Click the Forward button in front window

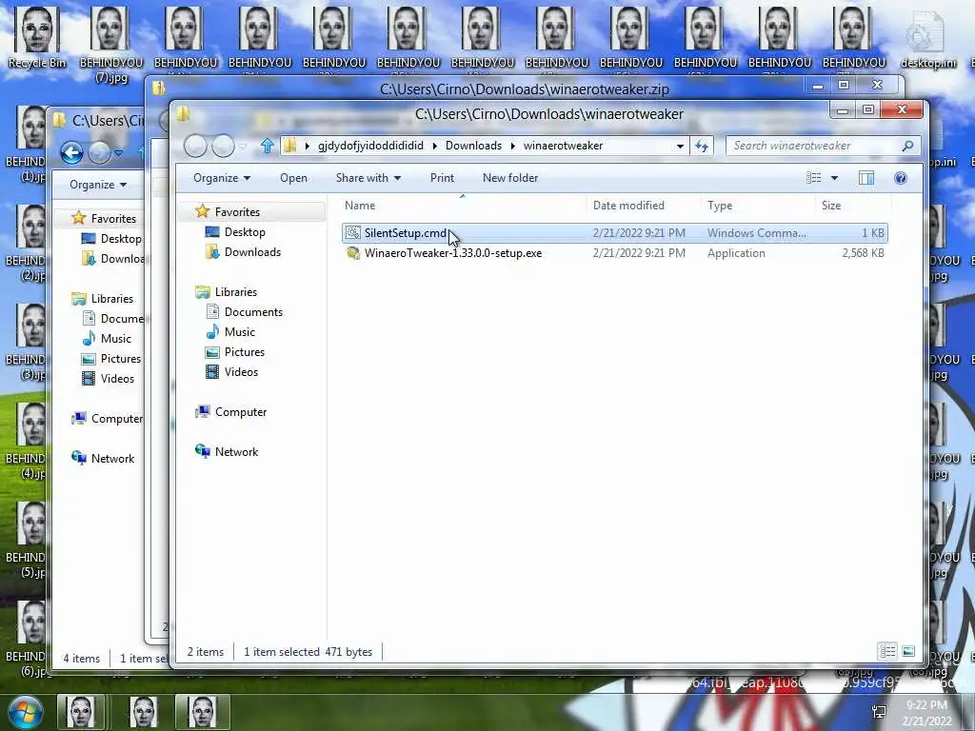pos(223,147)
